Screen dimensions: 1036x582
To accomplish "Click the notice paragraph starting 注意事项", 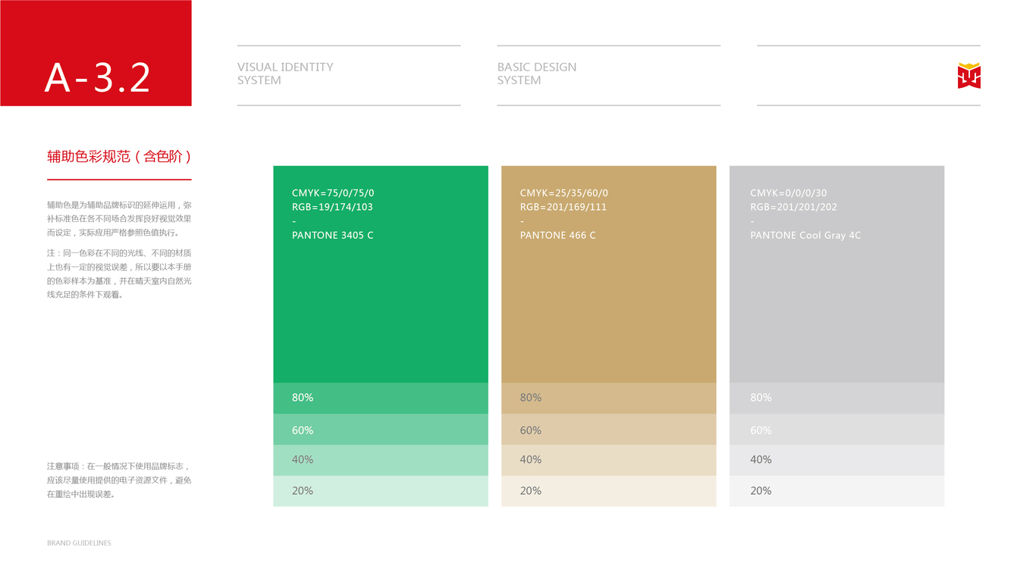I will pos(119,480).
